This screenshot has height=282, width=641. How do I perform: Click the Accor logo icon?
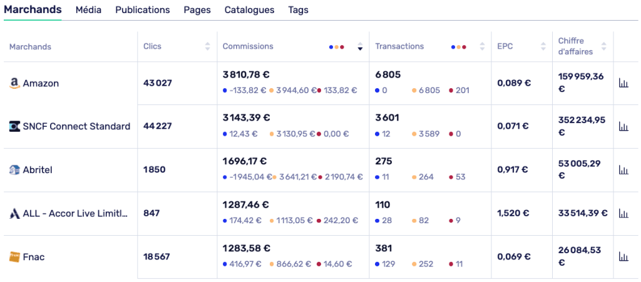[x=14, y=213]
